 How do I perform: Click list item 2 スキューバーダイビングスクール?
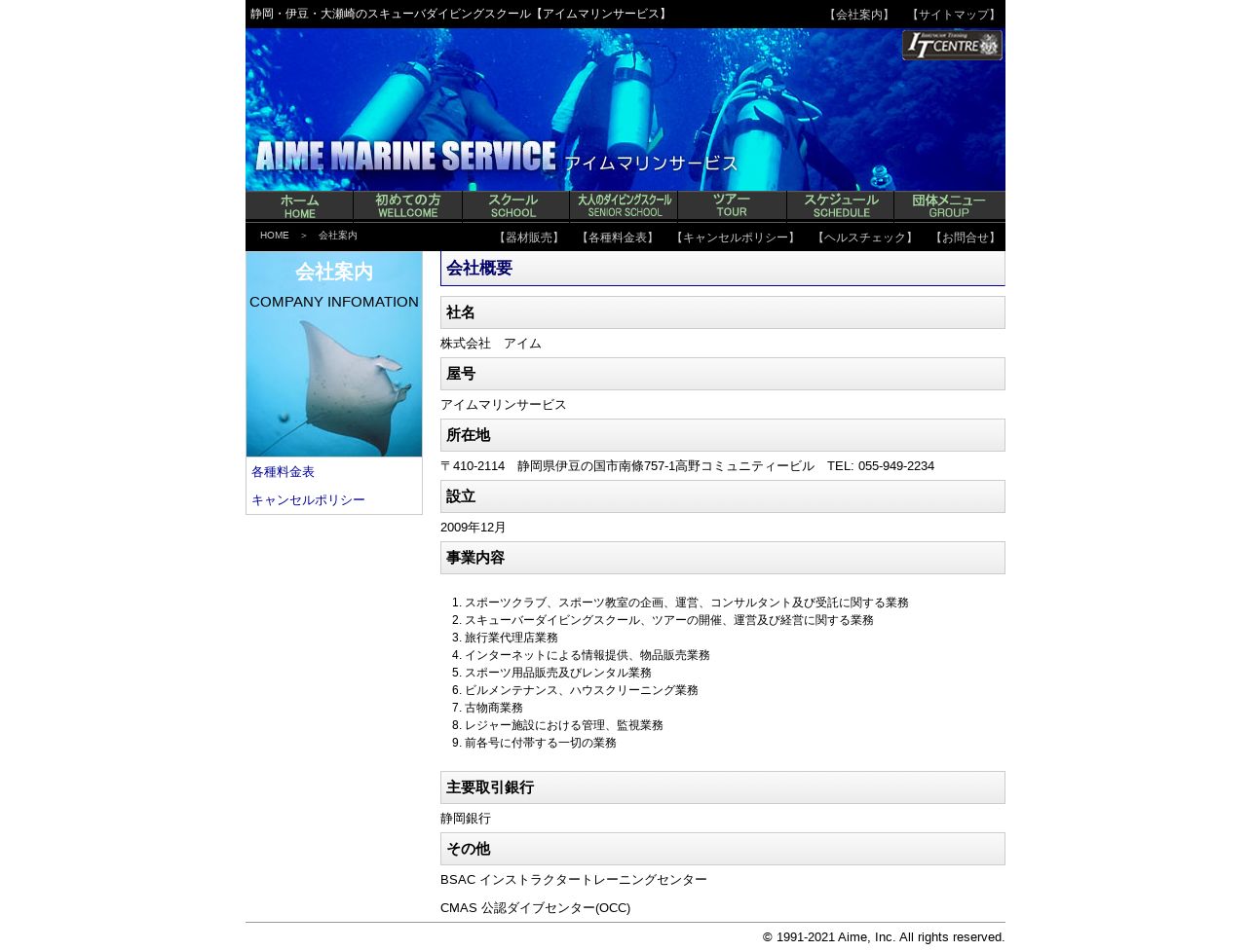tap(668, 621)
